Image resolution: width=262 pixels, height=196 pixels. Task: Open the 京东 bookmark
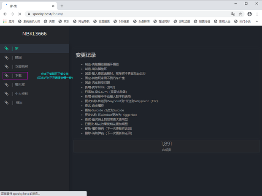pos(64,22)
